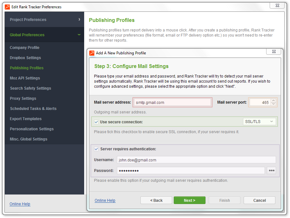Viewport: 290px width, 218px height.
Task: Open the SSL/TLS connection type dropdown
Action: [x=259, y=122]
